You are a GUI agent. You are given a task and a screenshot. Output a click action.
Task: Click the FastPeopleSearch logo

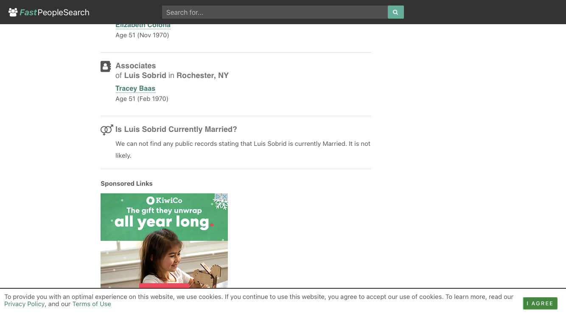tap(49, 12)
